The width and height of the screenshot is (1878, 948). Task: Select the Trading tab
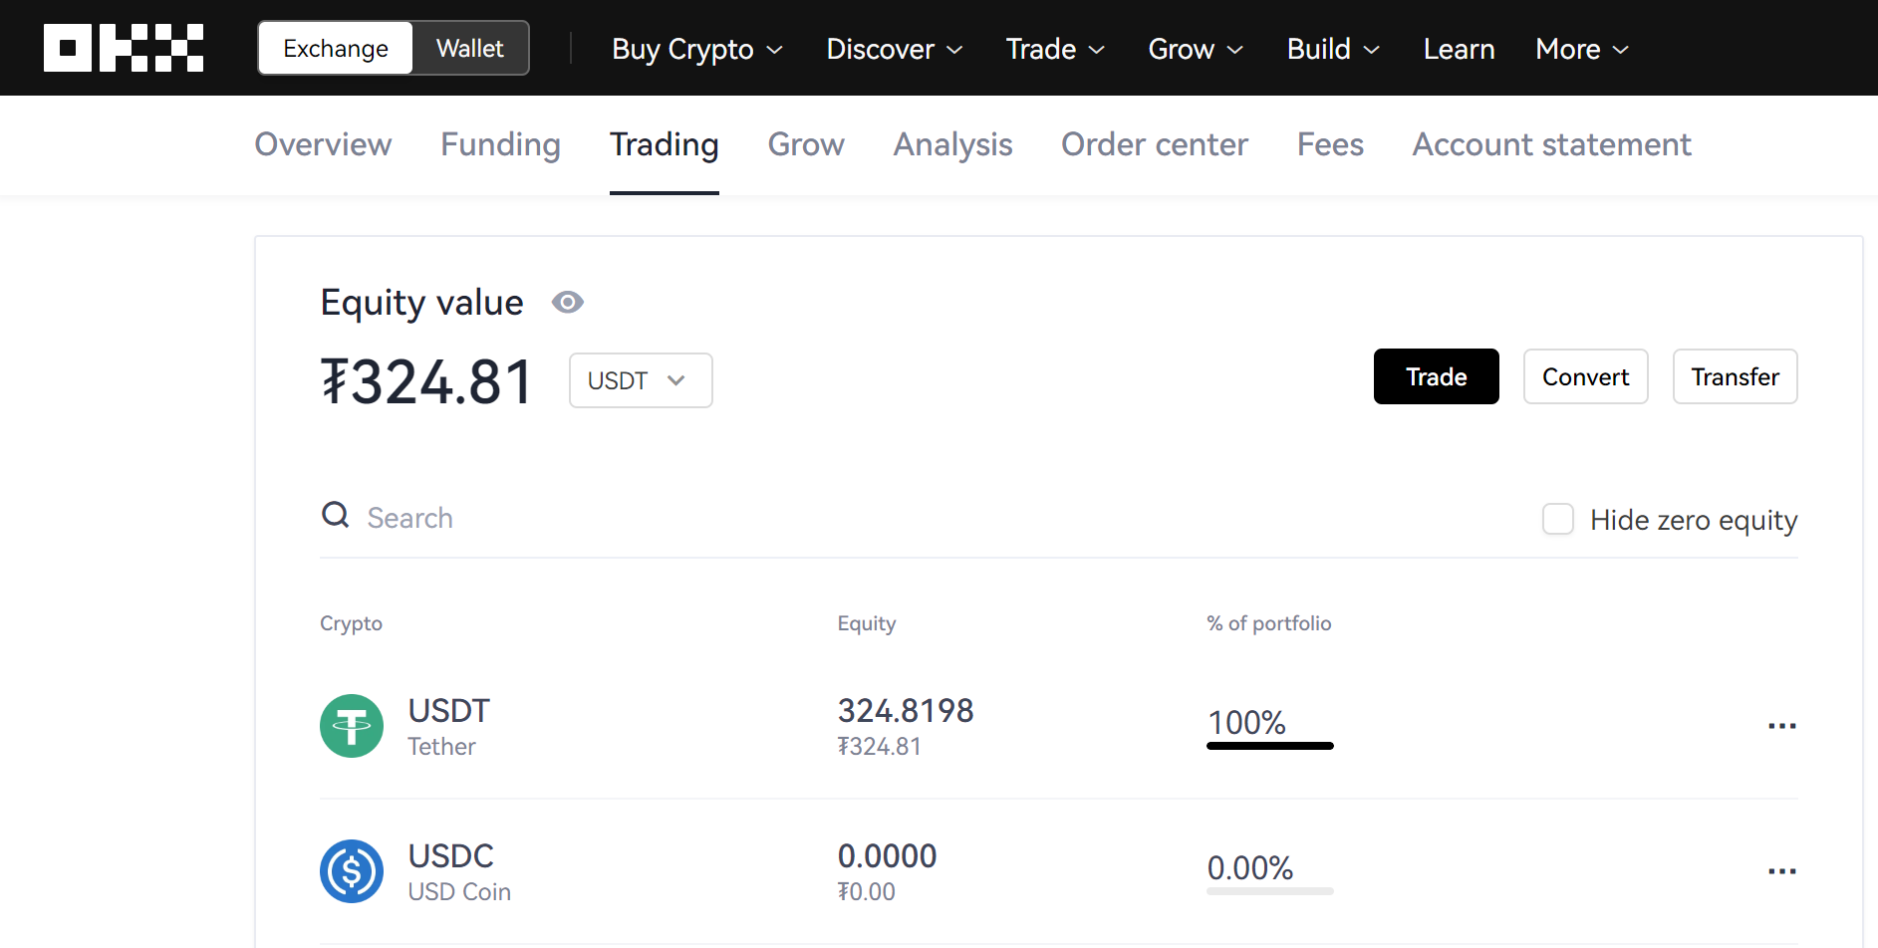pos(665,145)
